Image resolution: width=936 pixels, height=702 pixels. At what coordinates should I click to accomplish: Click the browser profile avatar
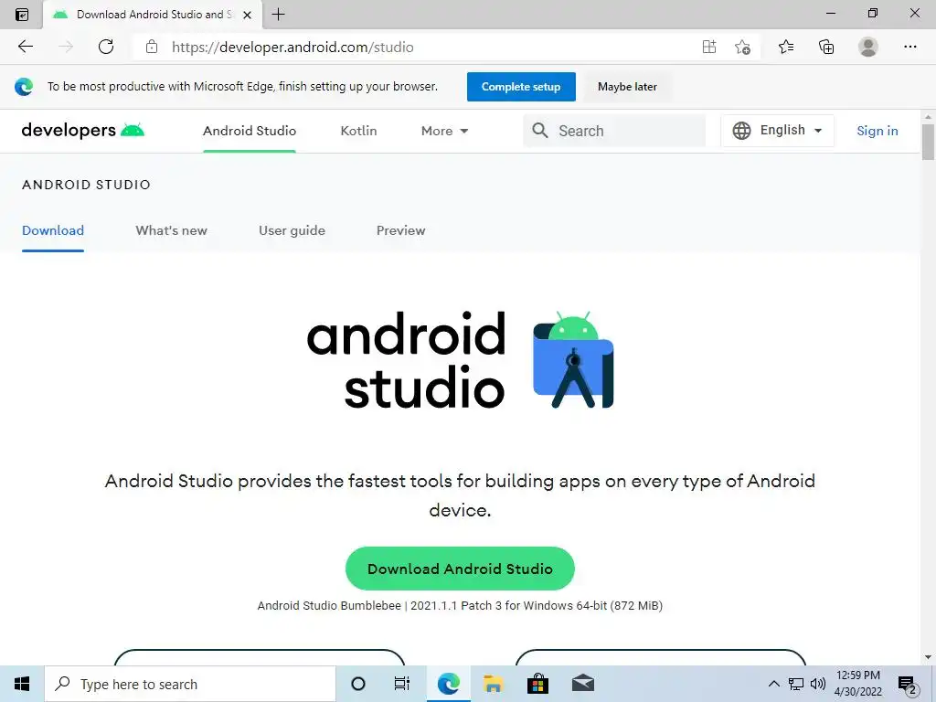pyautogui.click(x=868, y=47)
